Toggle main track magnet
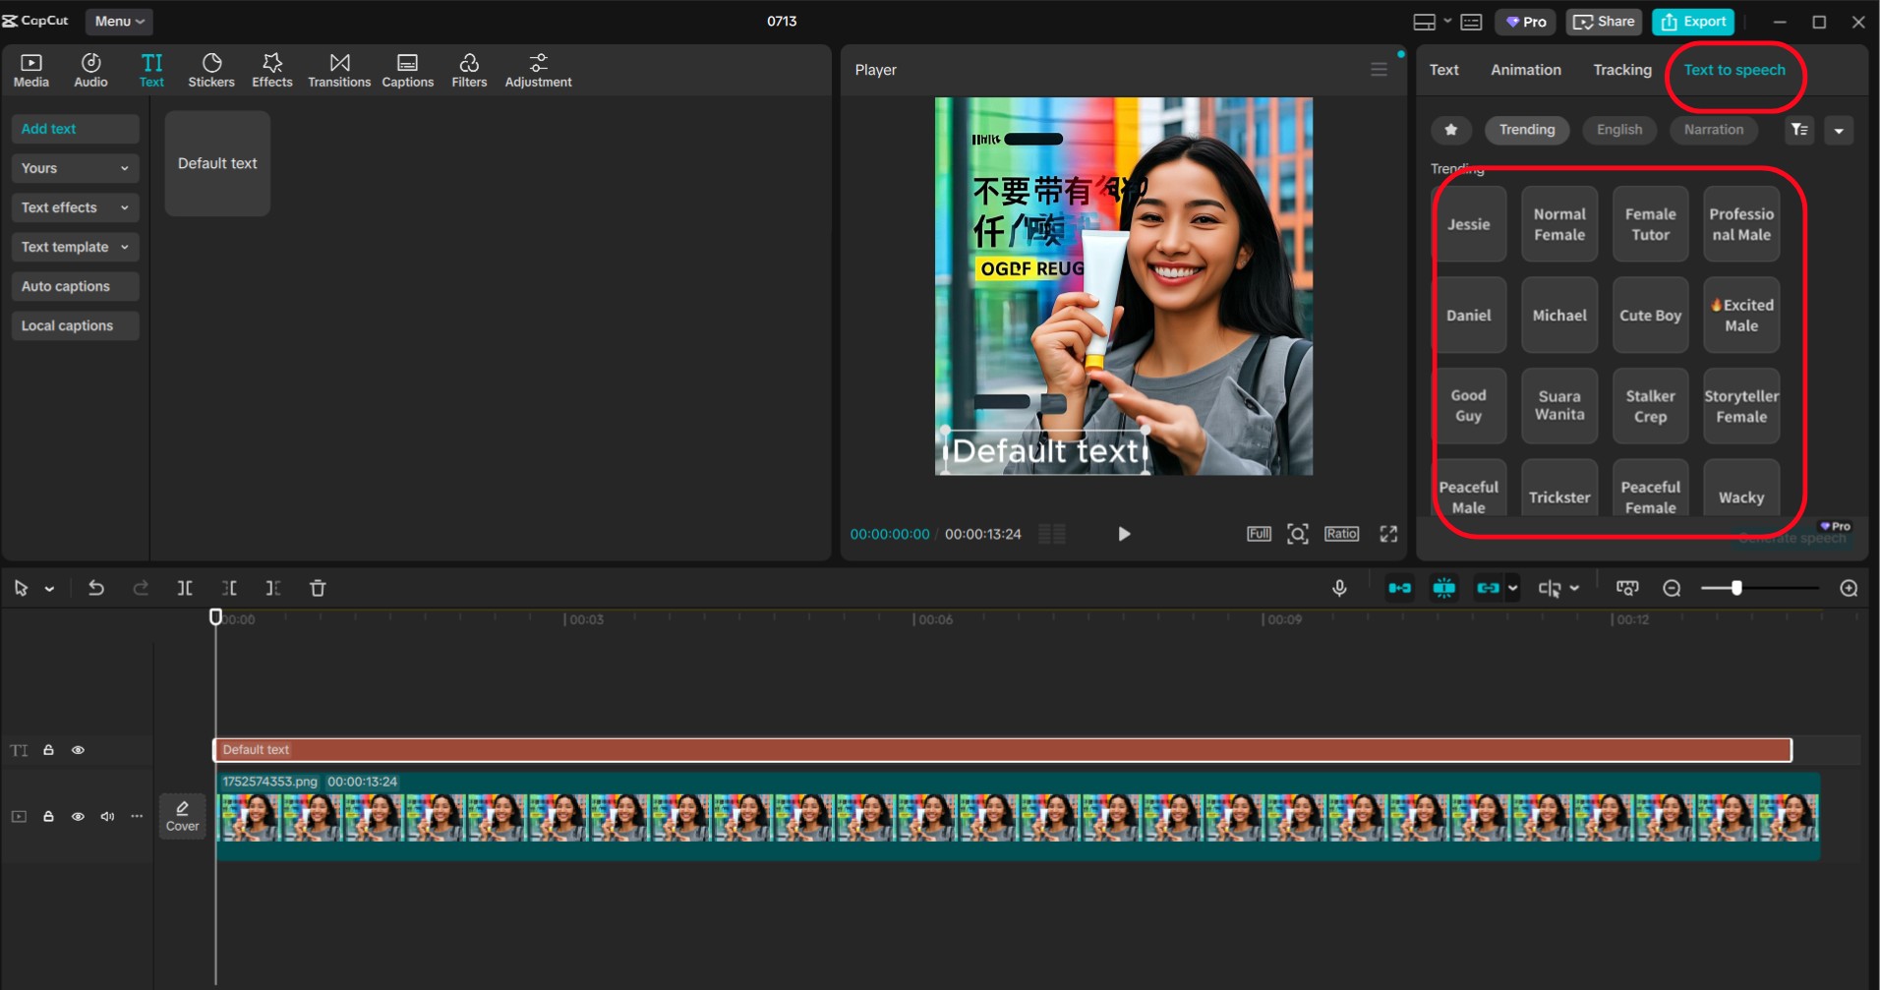This screenshot has width=1880, height=990. pyautogui.click(x=1399, y=588)
